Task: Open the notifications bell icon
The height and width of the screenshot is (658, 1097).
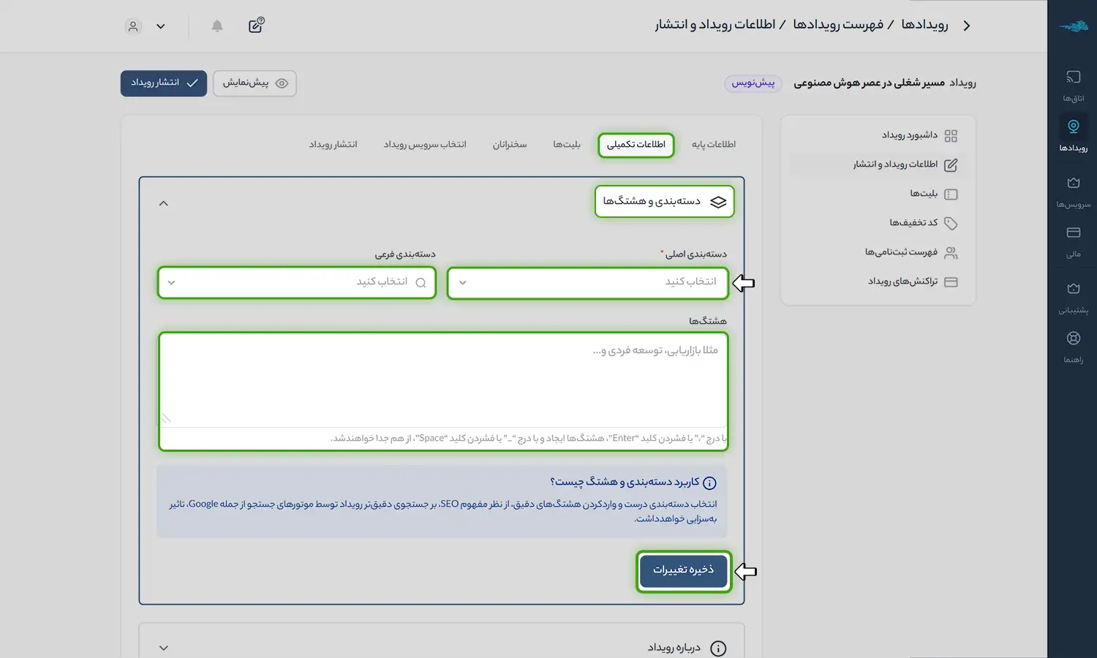Action: pyautogui.click(x=217, y=26)
